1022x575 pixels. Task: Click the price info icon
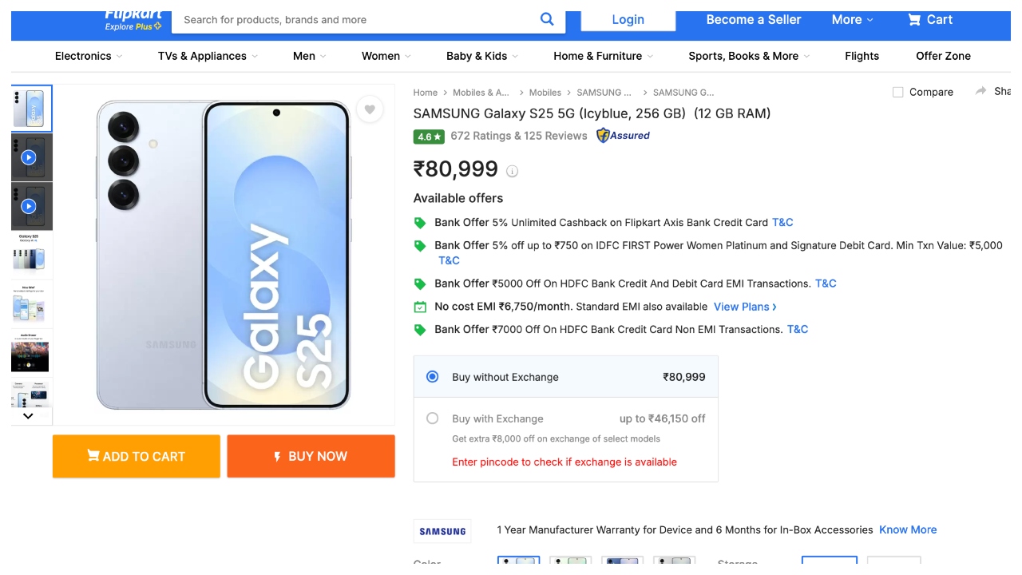513,171
